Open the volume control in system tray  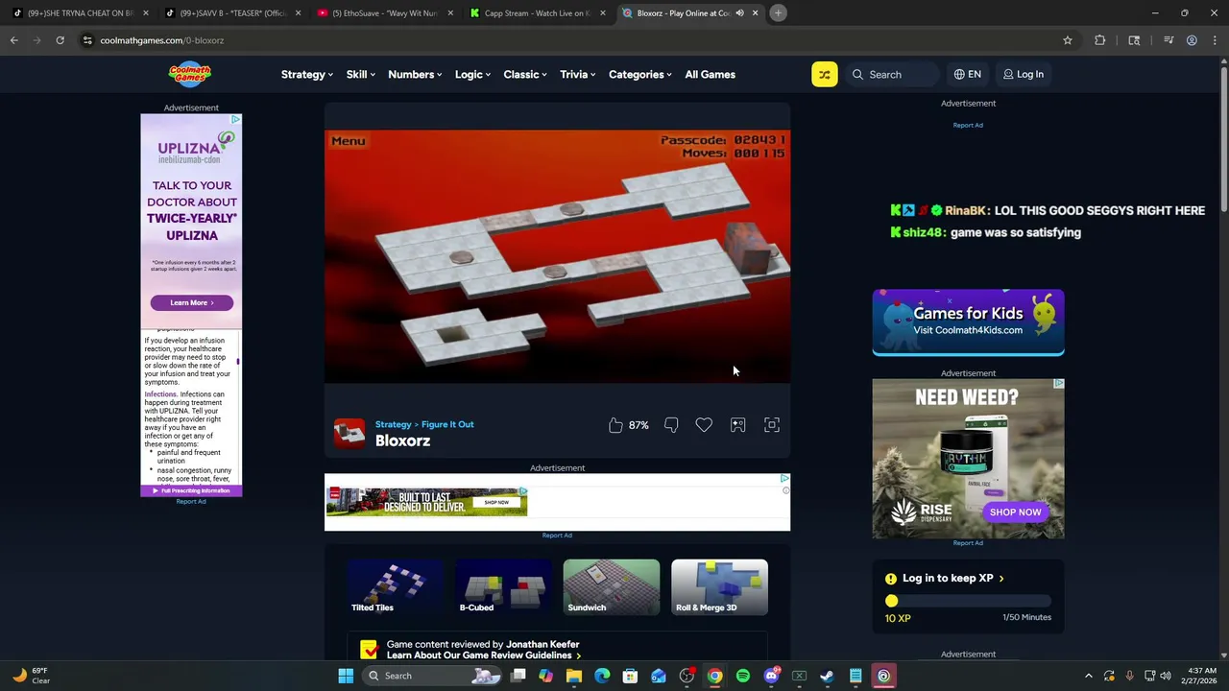[1168, 676]
